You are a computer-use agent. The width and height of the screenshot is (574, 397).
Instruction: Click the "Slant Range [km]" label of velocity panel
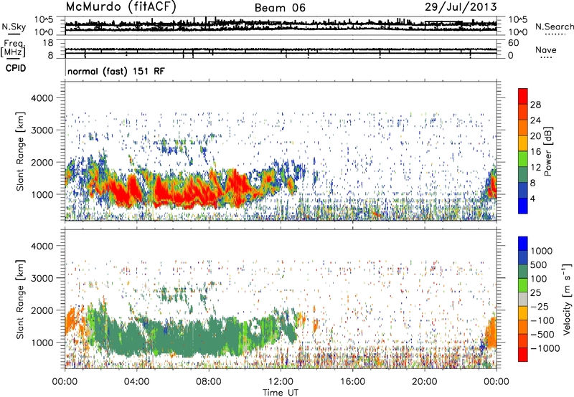tap(20, 299)
